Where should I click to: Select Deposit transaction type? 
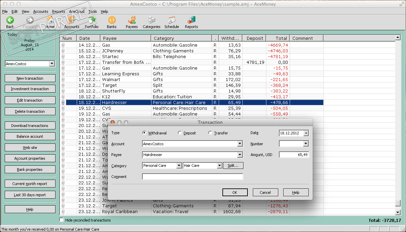click(180, 133)
